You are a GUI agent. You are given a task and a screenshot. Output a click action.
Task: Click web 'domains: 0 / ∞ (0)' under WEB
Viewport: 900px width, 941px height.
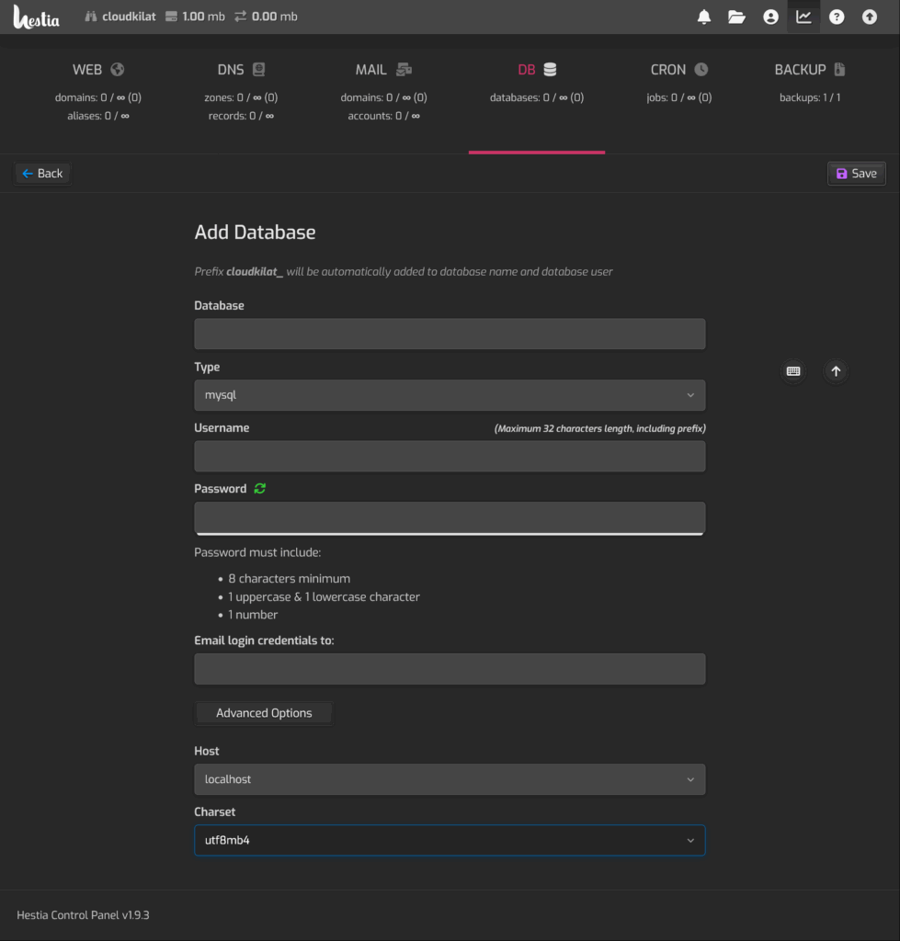pos(97,97)
